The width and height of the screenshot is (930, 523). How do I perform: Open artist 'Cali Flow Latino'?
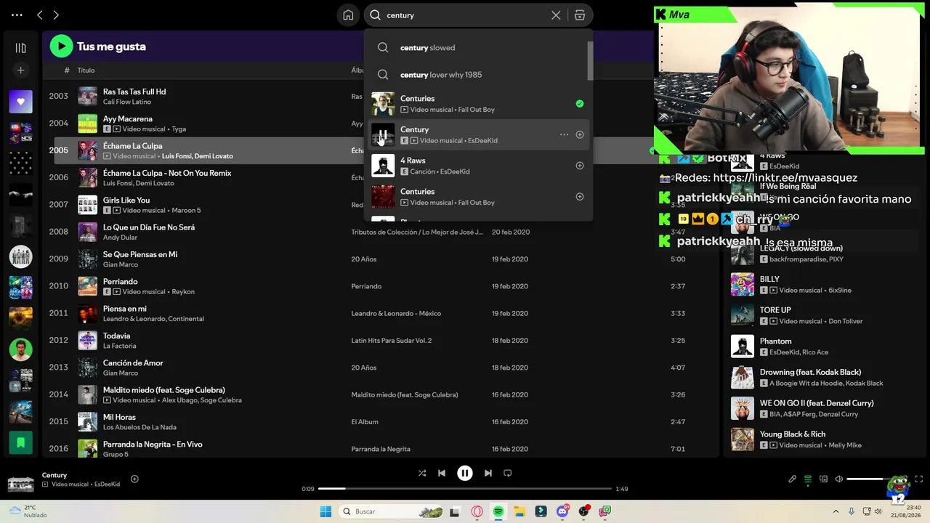click(127, 102)
